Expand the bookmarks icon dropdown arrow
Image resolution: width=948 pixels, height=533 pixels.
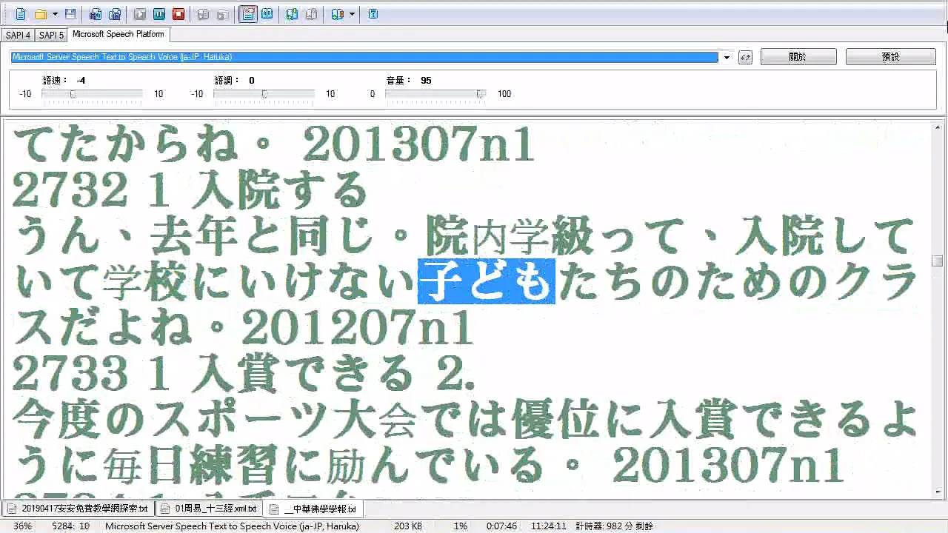352,14
